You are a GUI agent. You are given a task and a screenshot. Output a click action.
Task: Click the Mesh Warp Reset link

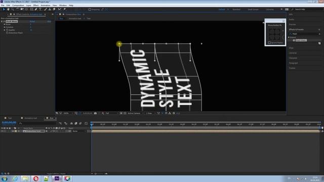coord(32,21)
